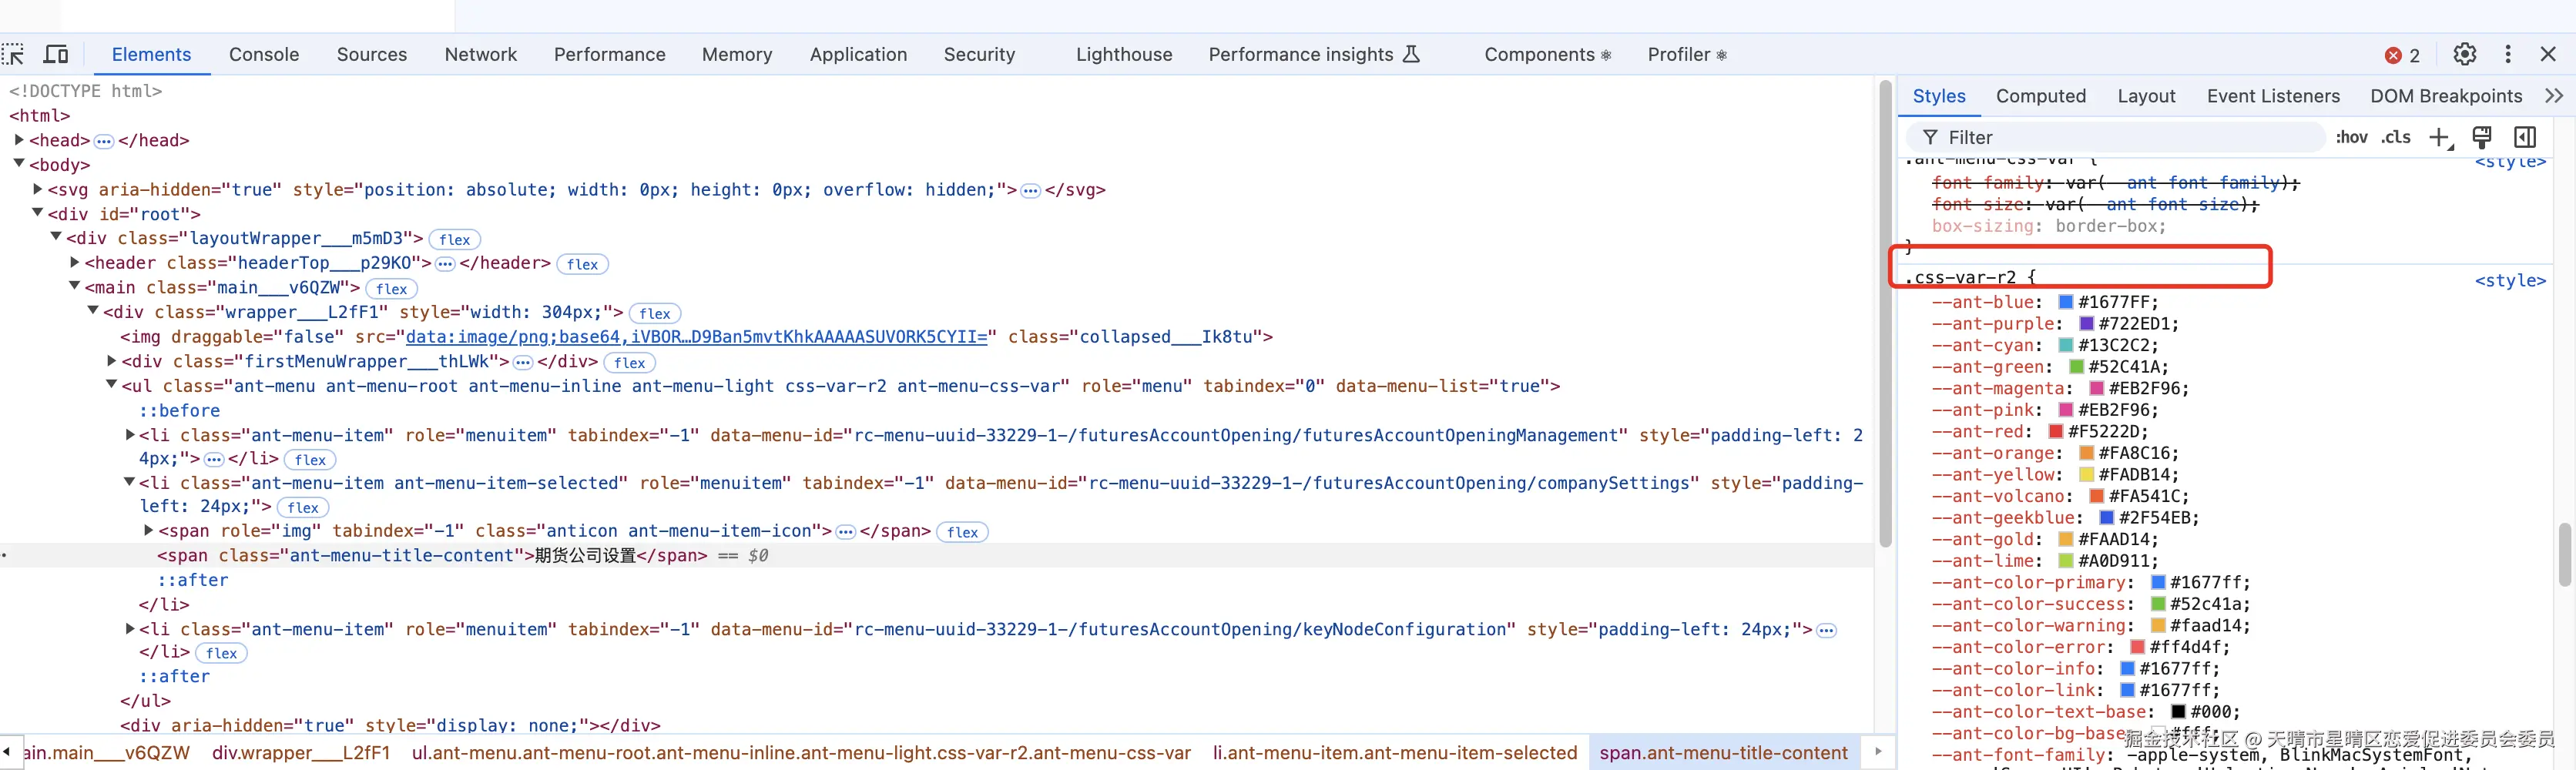Toggle the computed styles sidebar icon
The width and height of the screenshot is (2576, 770).
[x=2524, y=138]
